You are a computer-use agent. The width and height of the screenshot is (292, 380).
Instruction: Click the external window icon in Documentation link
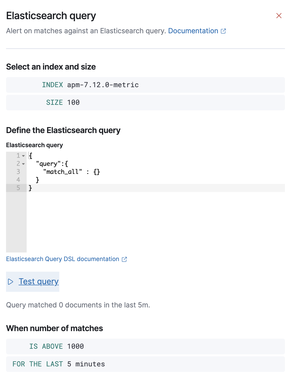(x=223, y=31)
